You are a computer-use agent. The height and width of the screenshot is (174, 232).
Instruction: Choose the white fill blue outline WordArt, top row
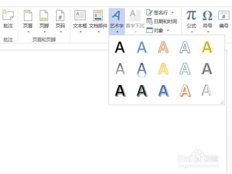point(185,47)
